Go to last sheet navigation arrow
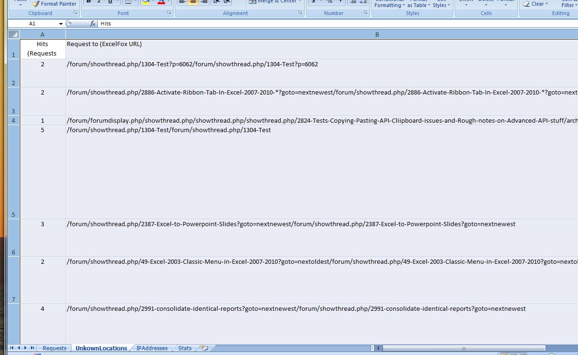The image size is (578, 355). (x=32, y=348)
